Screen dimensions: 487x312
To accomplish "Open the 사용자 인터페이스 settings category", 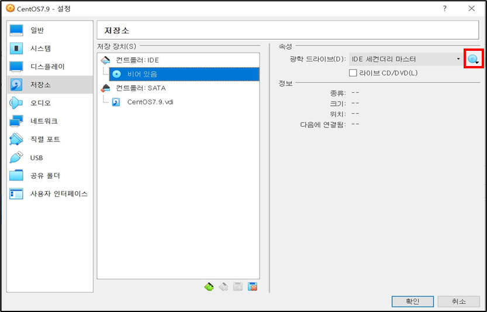I will 50,194.
